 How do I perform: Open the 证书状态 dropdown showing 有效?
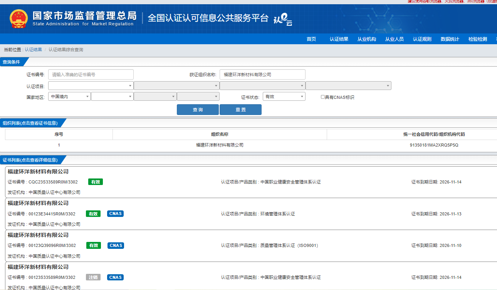tap(284, 97)
